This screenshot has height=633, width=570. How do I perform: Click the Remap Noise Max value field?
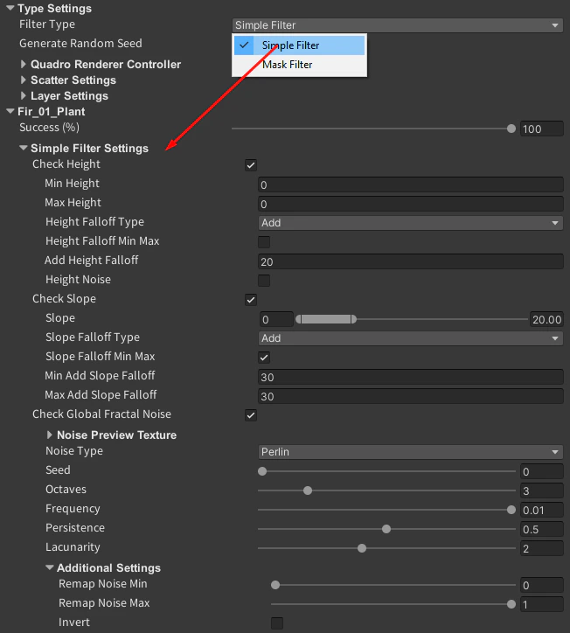(x=541, y=604)
